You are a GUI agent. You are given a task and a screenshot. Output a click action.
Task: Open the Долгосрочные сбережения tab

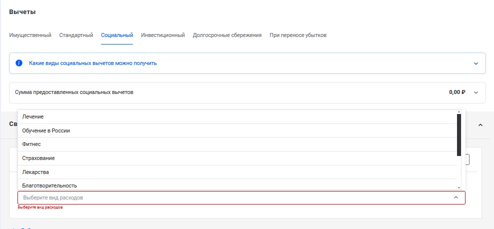[227, 35]
